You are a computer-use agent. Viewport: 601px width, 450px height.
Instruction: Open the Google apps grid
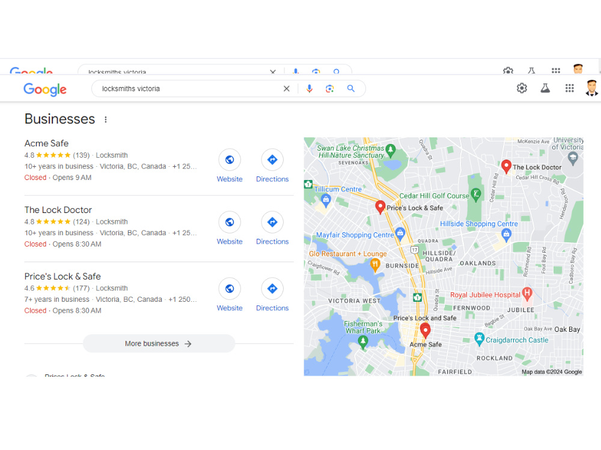[570, 88]
